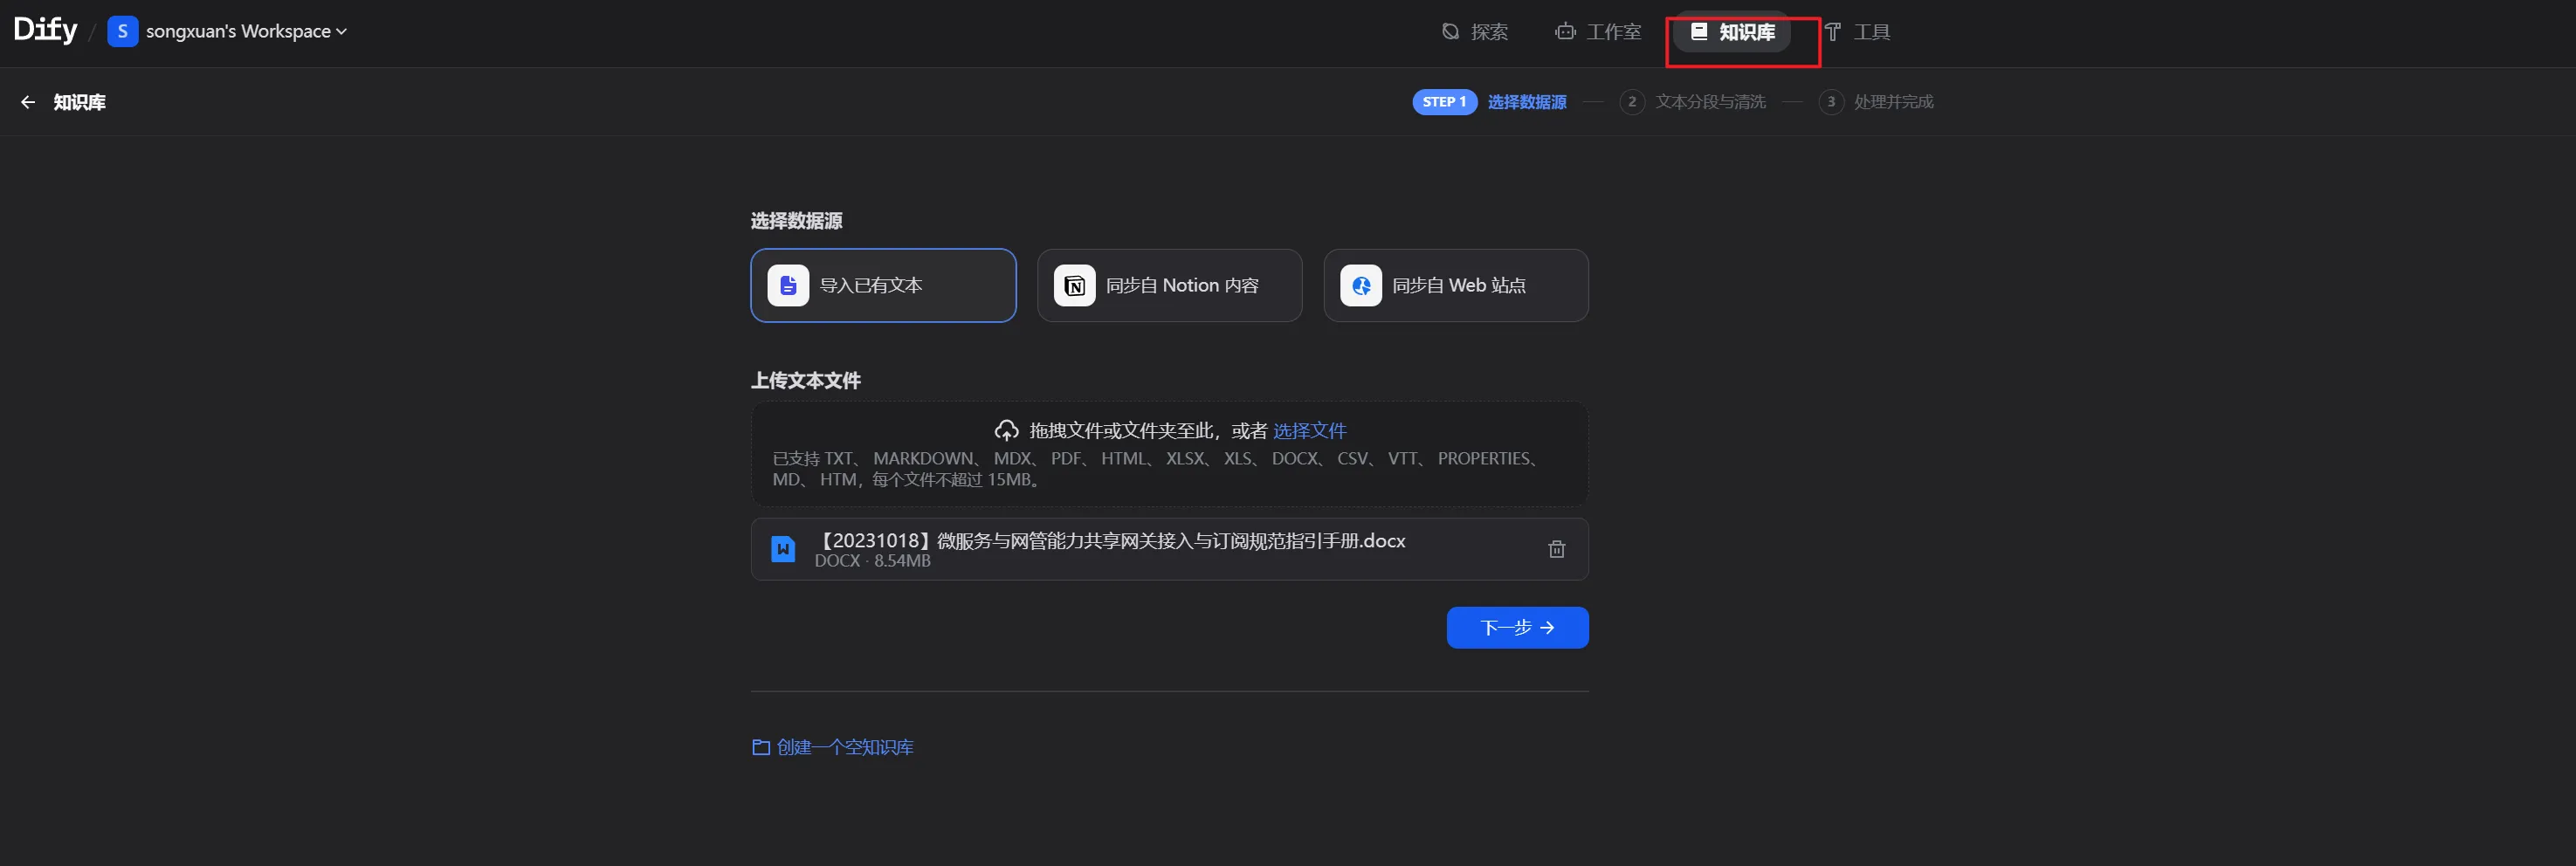
Task: Click step 3 处理并完成
Action: click(x=1876, y=102)
